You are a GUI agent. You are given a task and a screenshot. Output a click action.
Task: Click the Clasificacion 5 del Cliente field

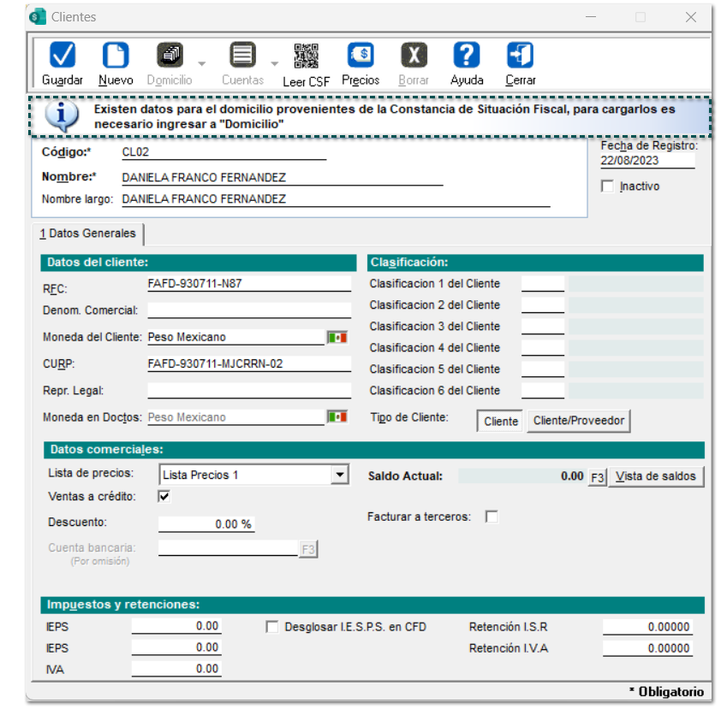[x=543, y=369]
